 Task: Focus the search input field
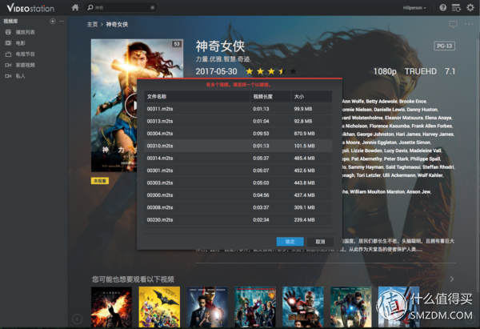pos(122,8)
